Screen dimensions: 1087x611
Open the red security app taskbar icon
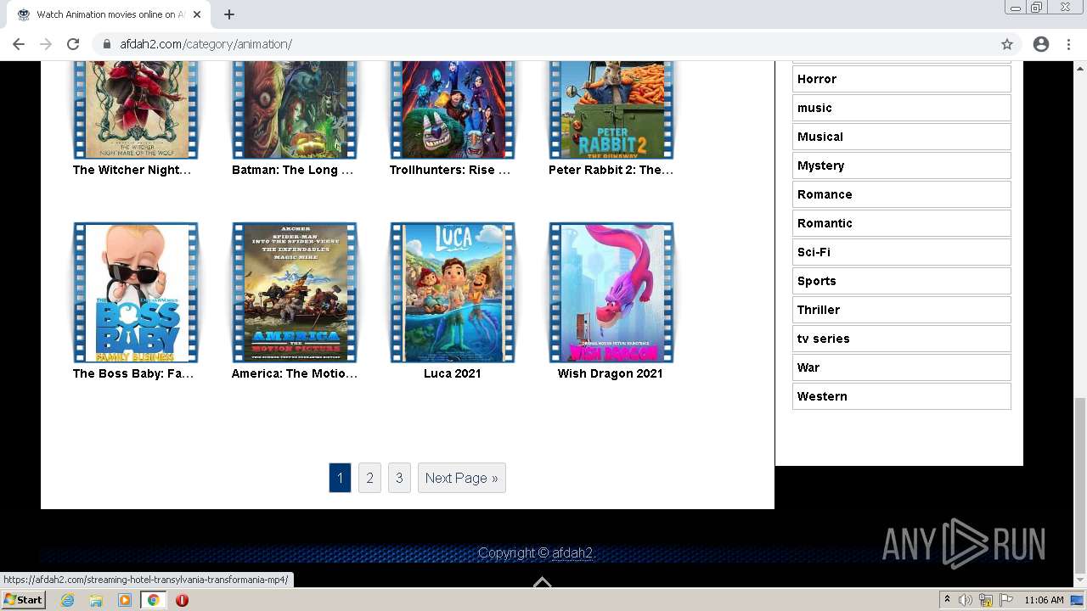[182, 600]
